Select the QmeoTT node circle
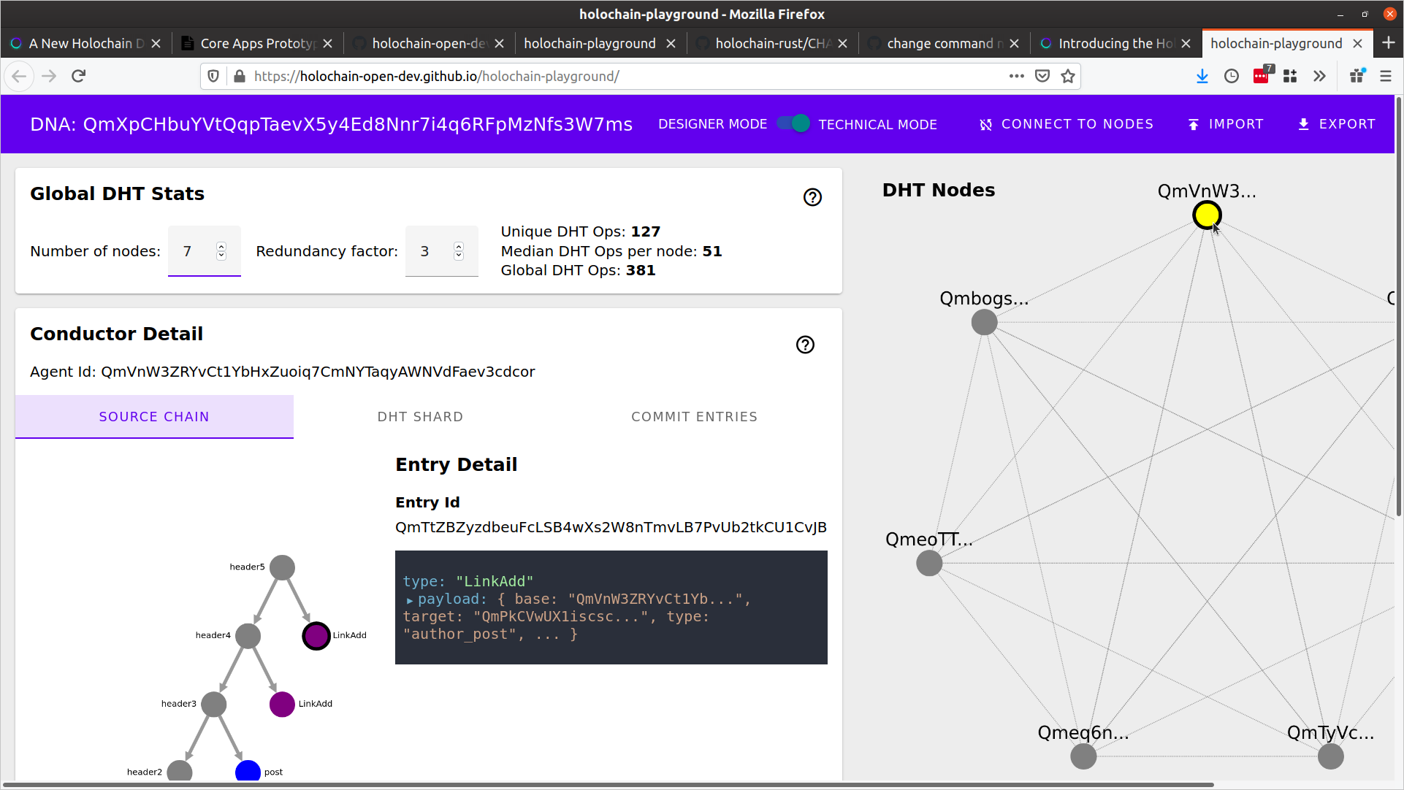Screen dimensions: 1404x790 click(928, 563)
